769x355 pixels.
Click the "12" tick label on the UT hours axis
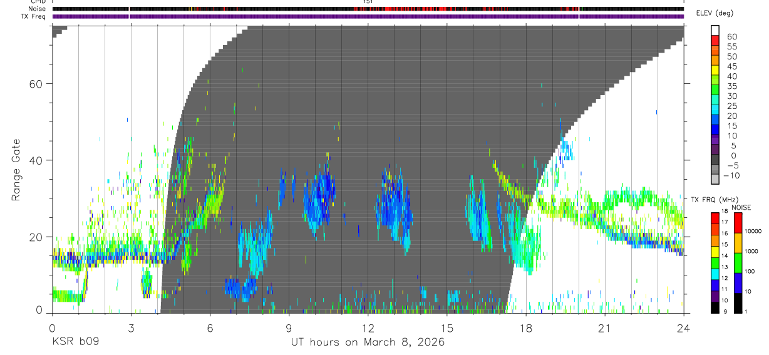pos(368,327)
